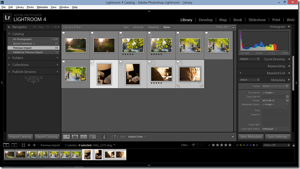Go back with filmstrip left arrow
This screenshot has width=300, height=169.
pos(29,145)
